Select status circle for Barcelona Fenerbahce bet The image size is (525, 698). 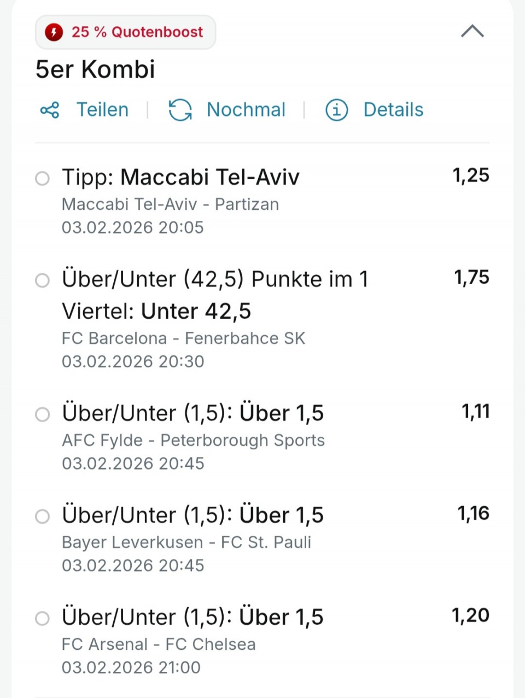coord(42,280)
